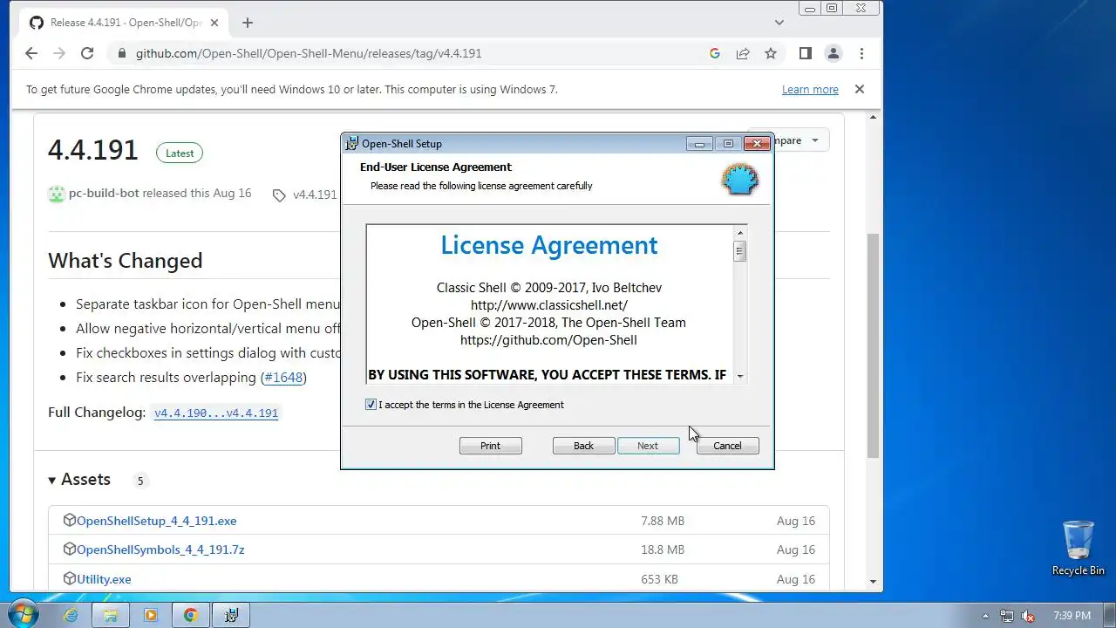Launch Internet Explorer from the taskbar

pos(71,615)
